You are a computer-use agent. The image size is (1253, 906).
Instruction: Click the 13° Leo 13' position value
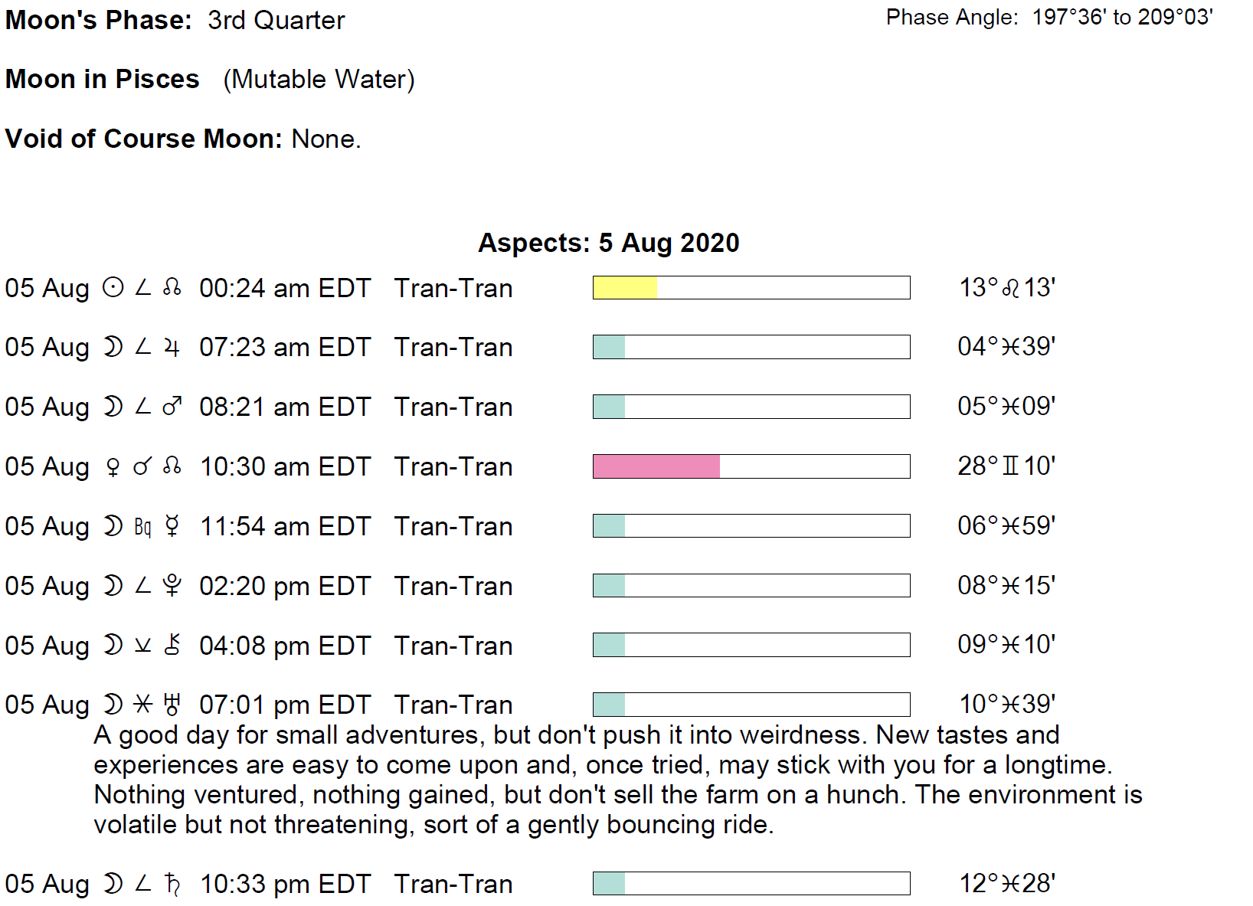click(x=1007, y=288)
